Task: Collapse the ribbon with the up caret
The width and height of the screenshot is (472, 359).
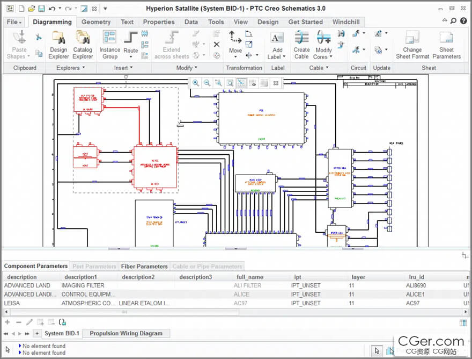Action: [445, 20]
